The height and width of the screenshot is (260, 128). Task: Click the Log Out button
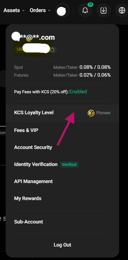pyautogui.click(x=62, y=245)
